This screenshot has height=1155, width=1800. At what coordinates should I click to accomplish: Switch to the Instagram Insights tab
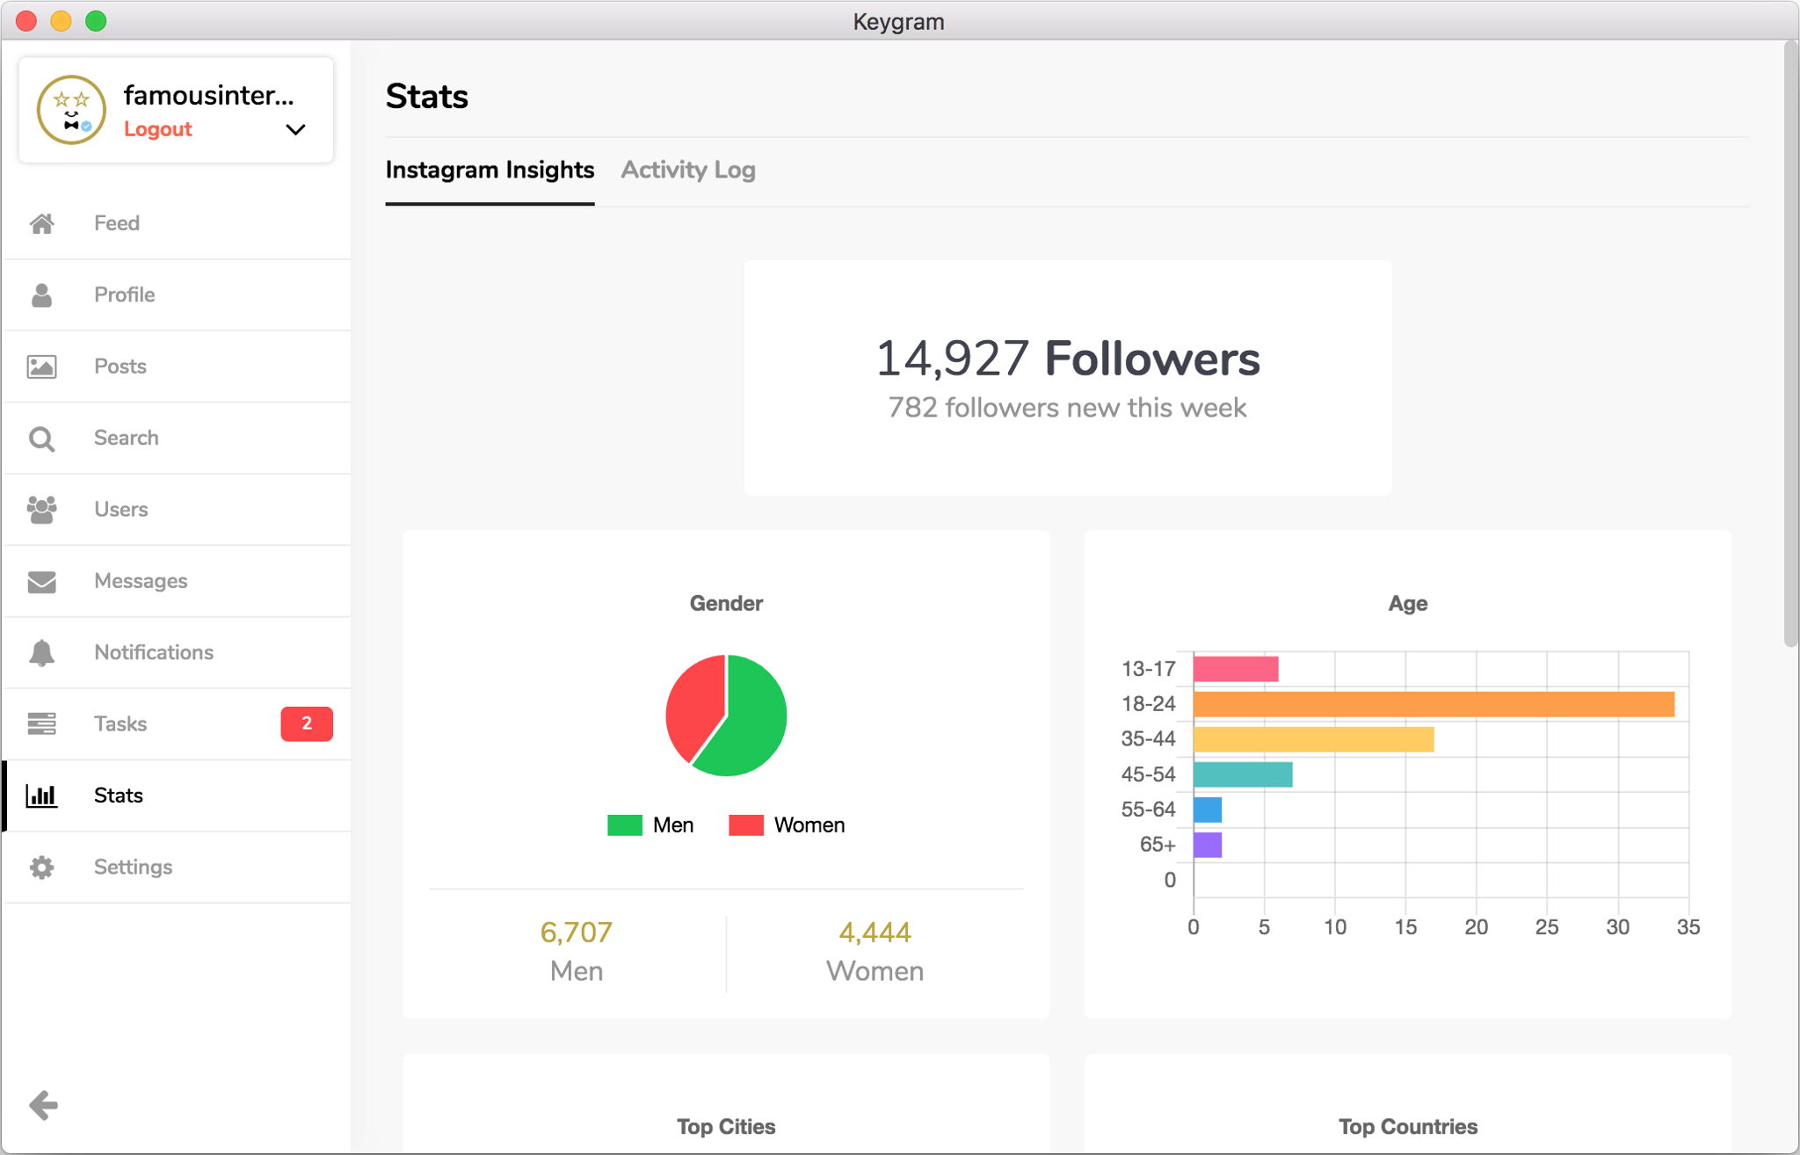coord(490,170)
